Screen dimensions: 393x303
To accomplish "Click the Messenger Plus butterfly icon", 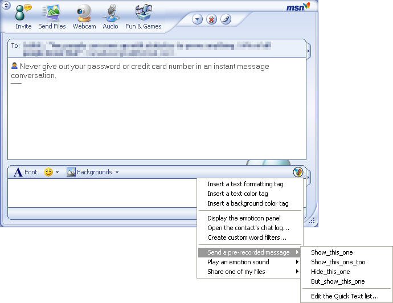I will click(x=297, y=172).
